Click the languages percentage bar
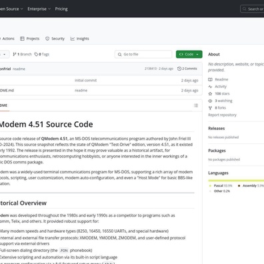The width and height of the screenshot is (264, 264). [x=236, y=181]
